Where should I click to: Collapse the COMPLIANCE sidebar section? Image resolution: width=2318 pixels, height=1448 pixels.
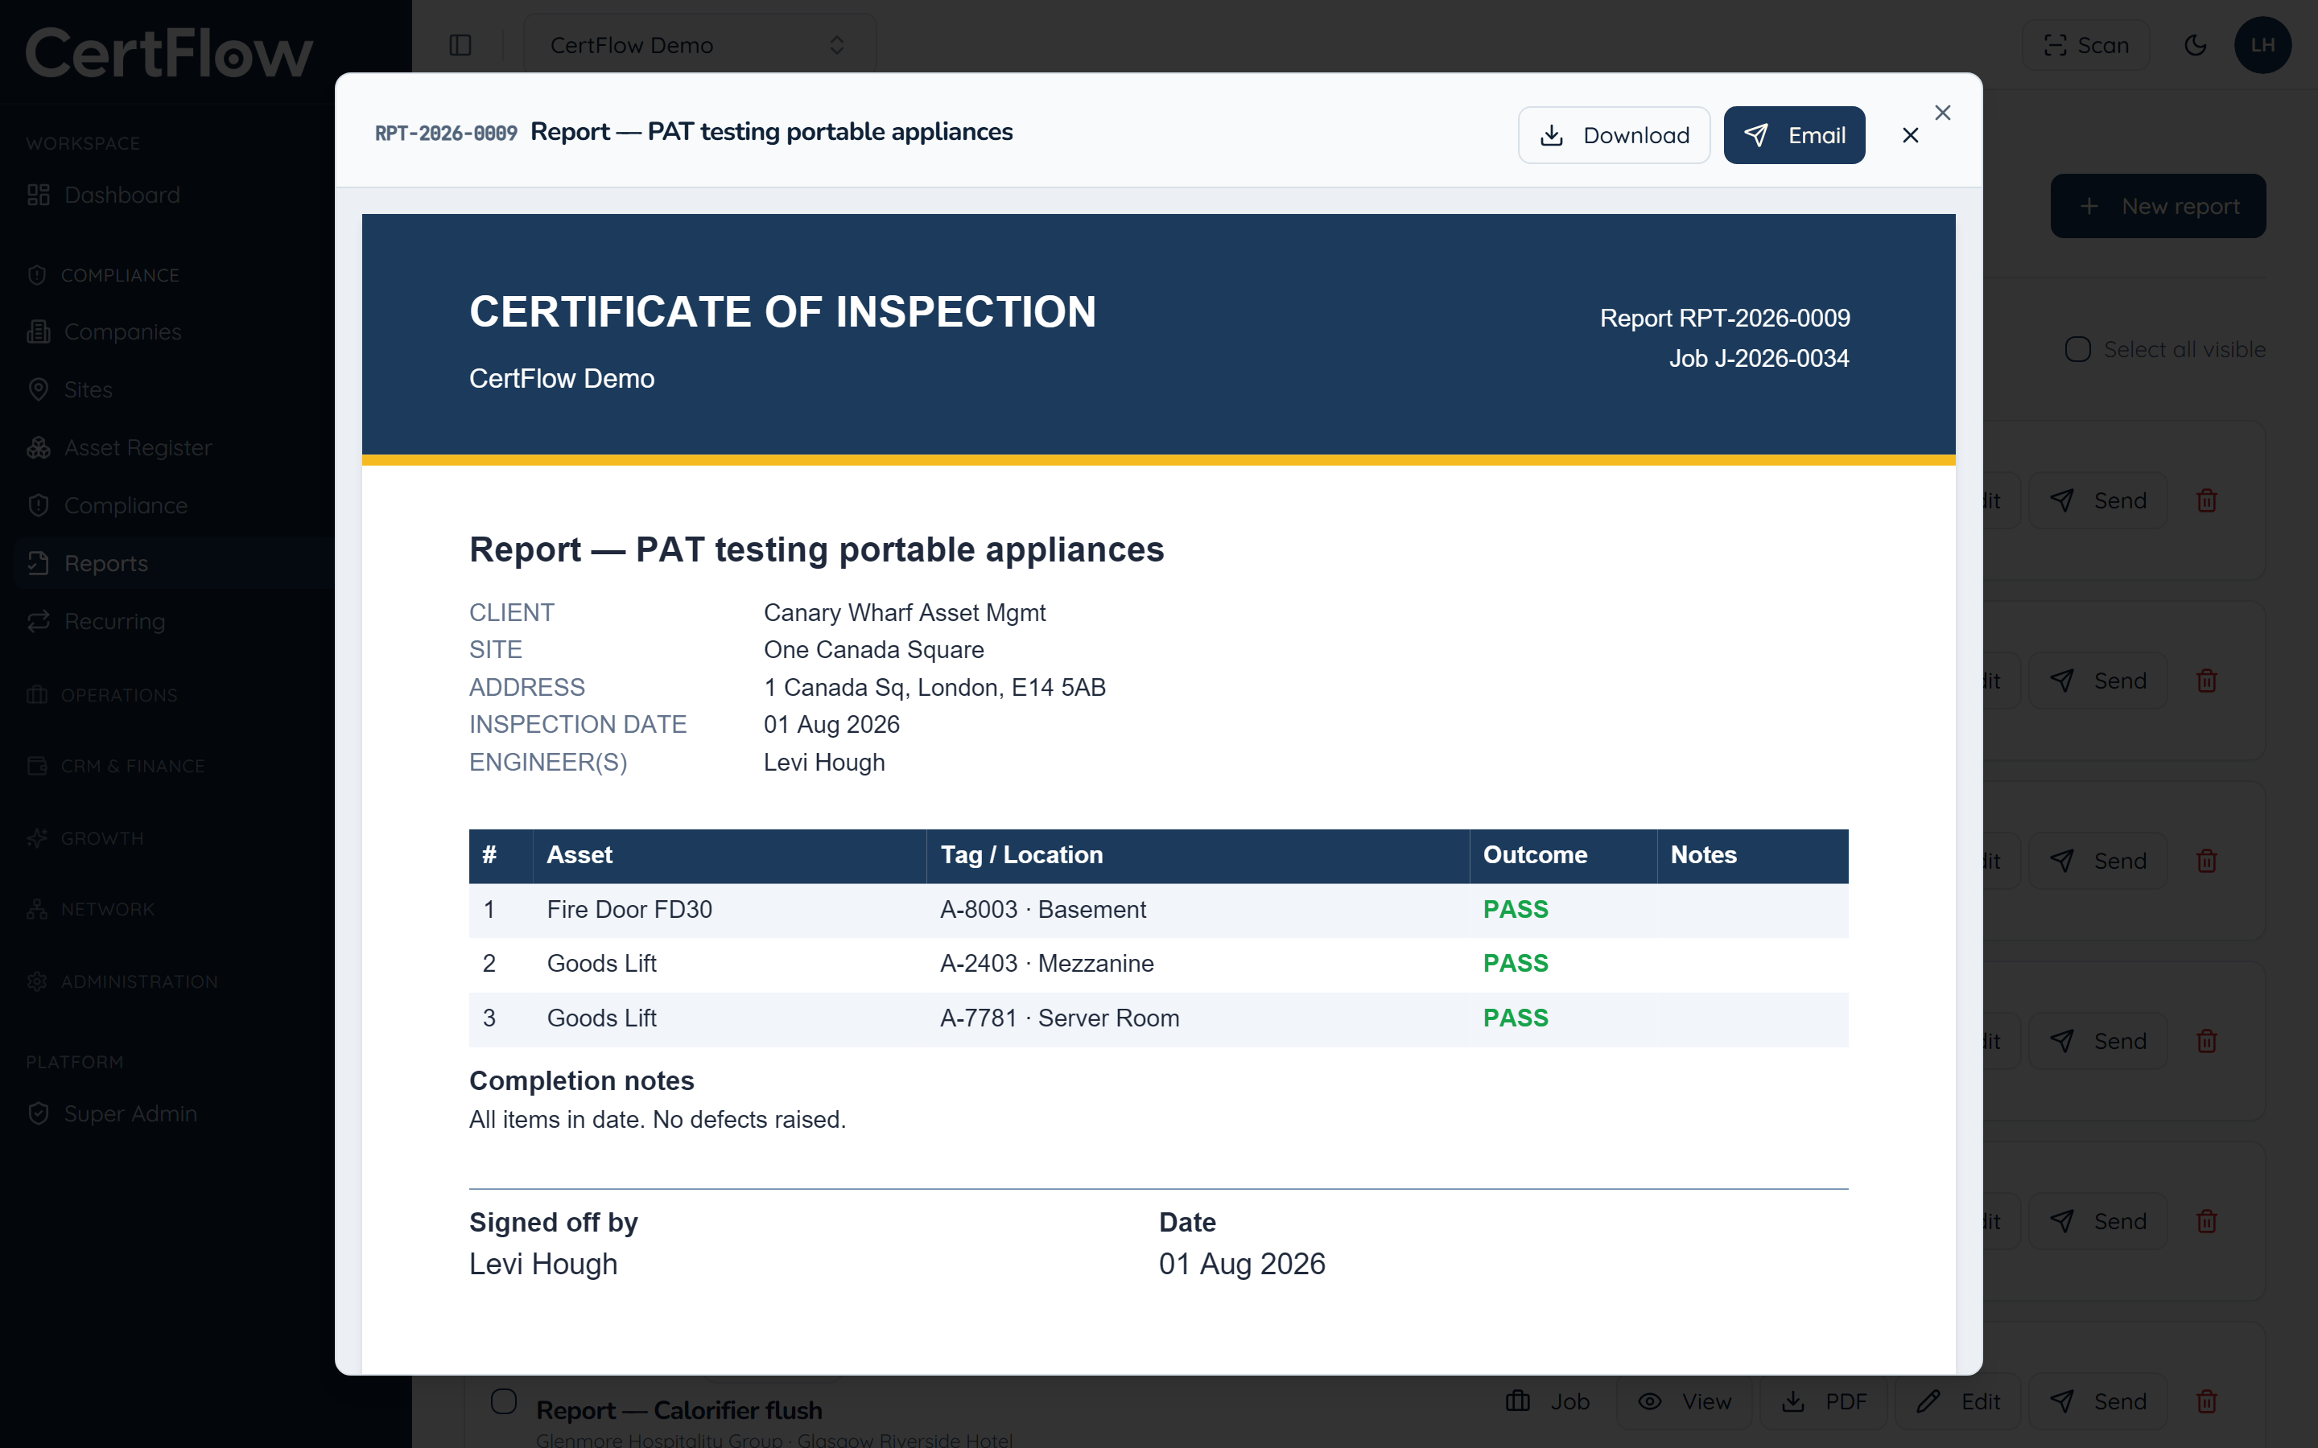pos(120,275)
